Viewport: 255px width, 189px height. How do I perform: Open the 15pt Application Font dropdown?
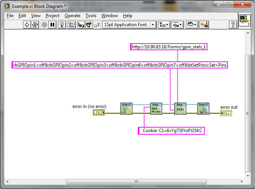click(x=129, y=25)
